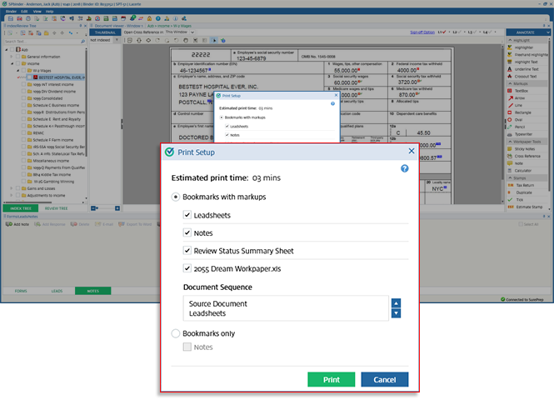Switch to the Review Tree tab

pos(56,208)
